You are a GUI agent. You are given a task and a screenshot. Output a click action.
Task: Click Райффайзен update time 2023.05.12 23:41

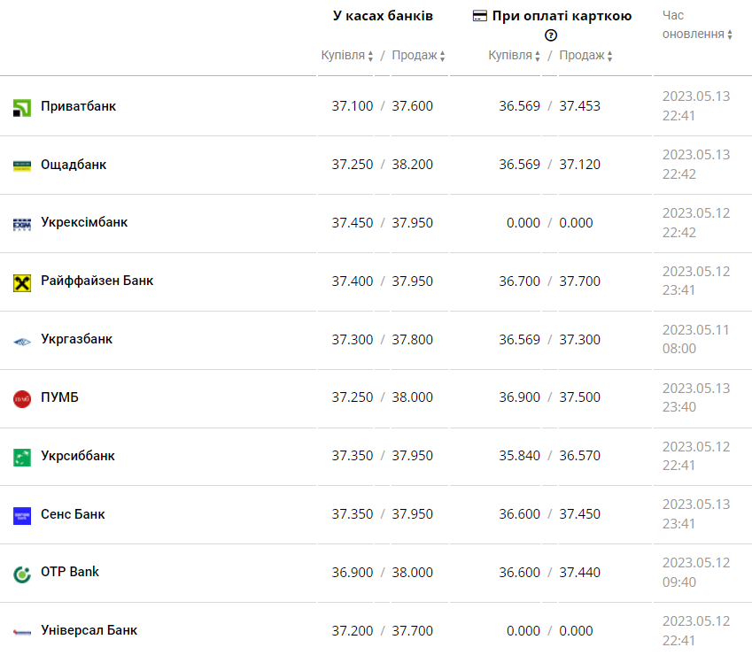(696, 281)
